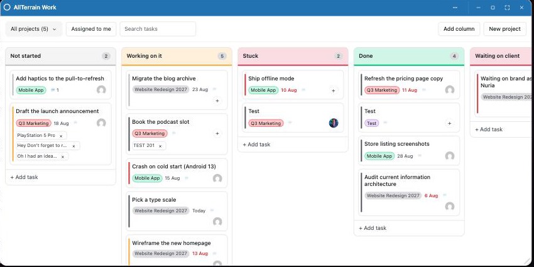
Task: Click Q3 Marketing tag on Draft launch announcement
Action: [33, 123]
